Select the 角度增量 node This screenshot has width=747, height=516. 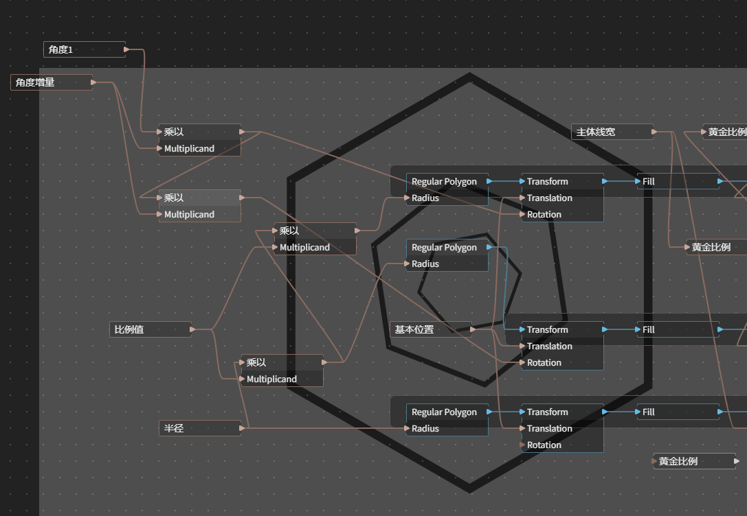(x=52, y=82)
